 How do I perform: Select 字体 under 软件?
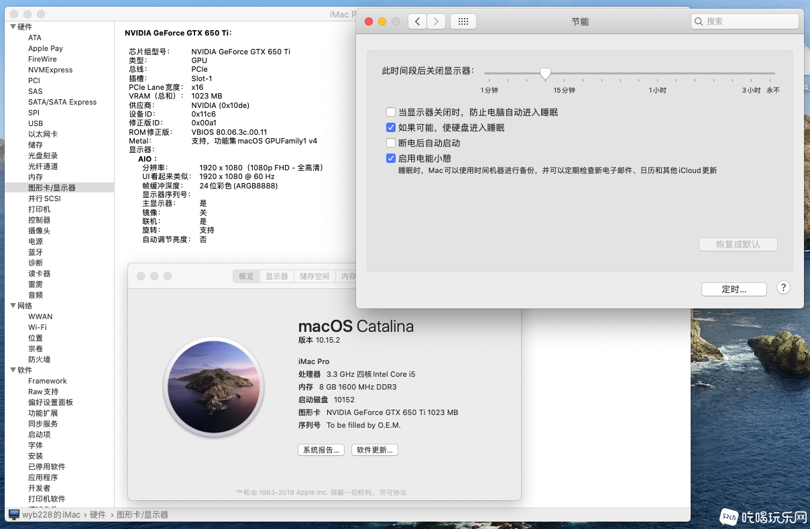[36, 445]
